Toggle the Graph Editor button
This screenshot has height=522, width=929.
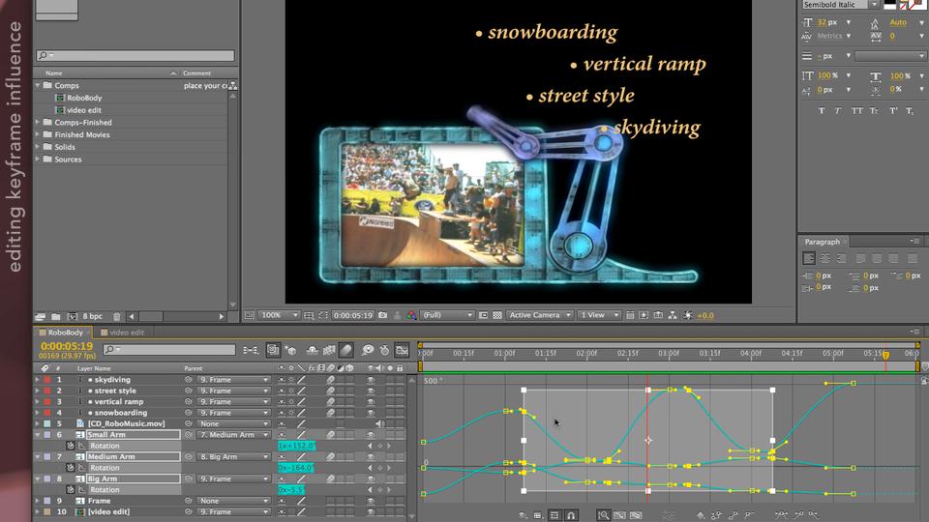click(402, 350)
